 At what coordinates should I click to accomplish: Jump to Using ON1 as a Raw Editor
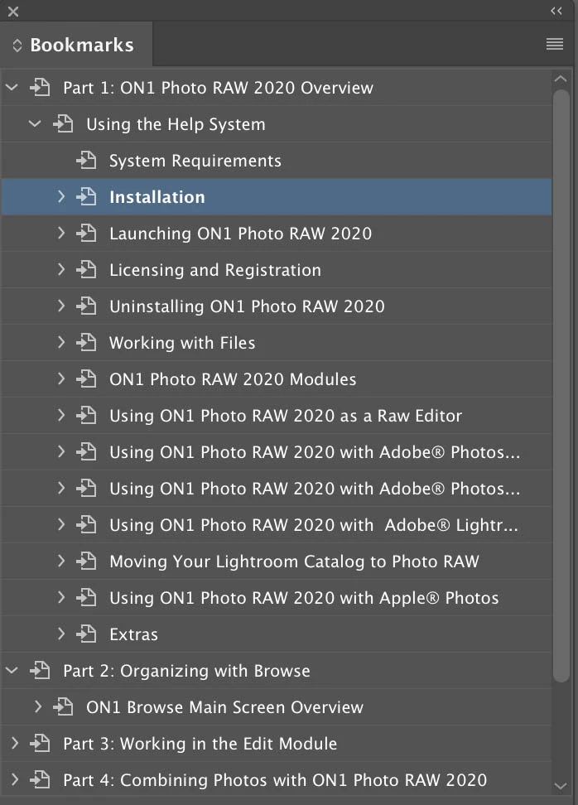click(x=286, y=416)
